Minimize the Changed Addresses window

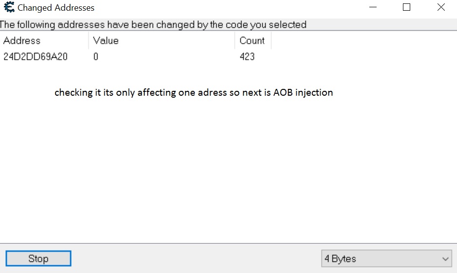point(373,7)
